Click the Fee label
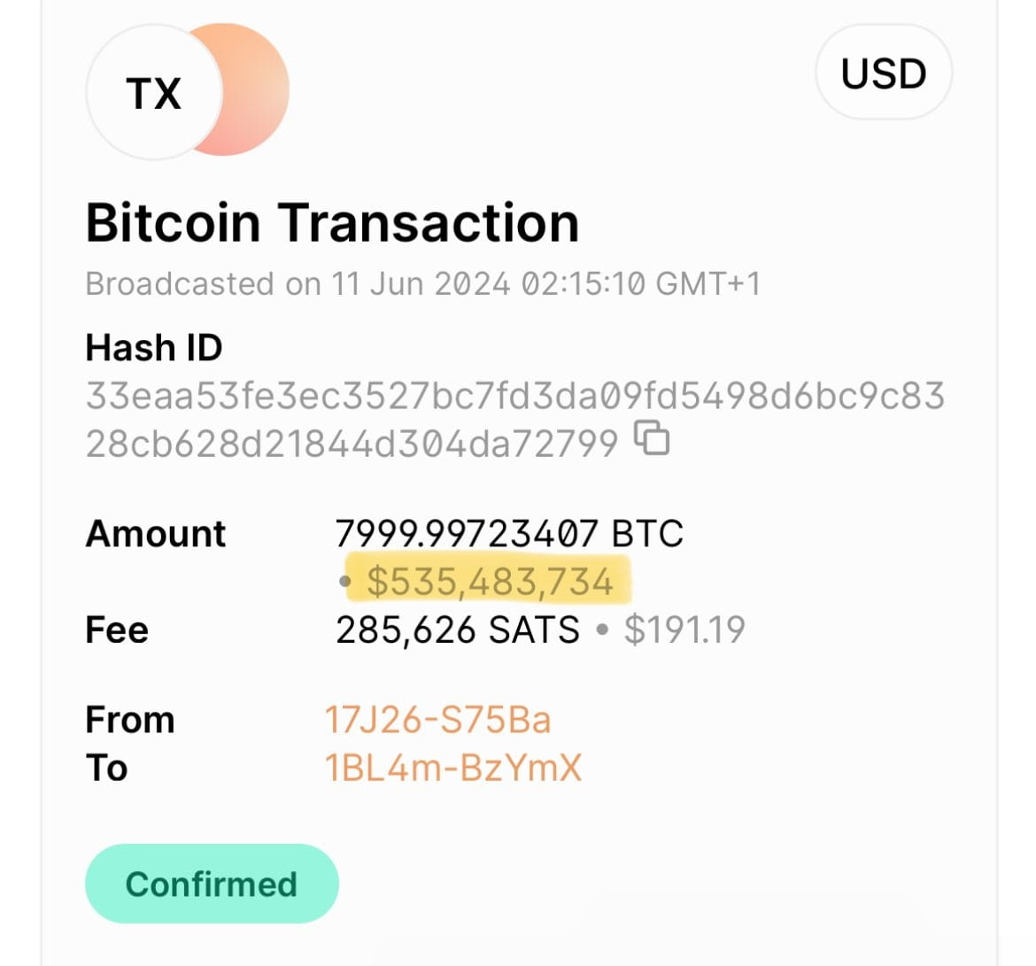Viewport: 1036px width, 966px height. (117, 630)
